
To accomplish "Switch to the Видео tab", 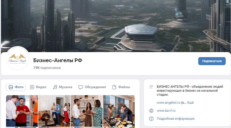I will [x=38, y=87].
